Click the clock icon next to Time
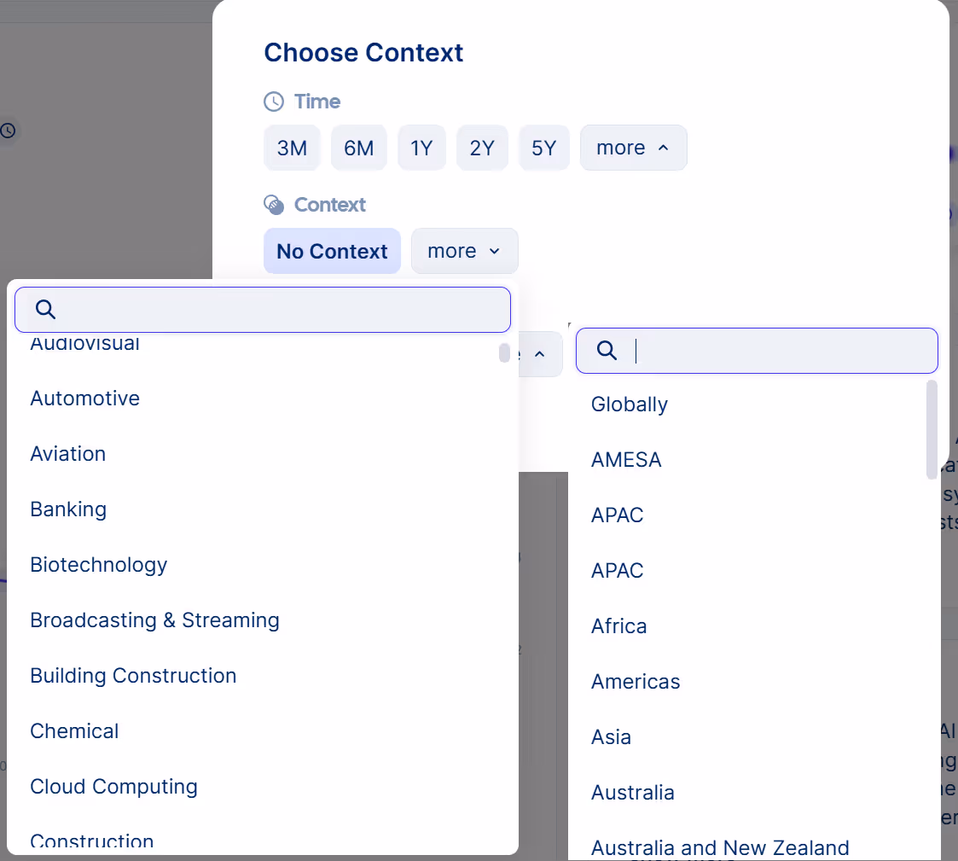958x861 pixels. click(x=274, y=102)
